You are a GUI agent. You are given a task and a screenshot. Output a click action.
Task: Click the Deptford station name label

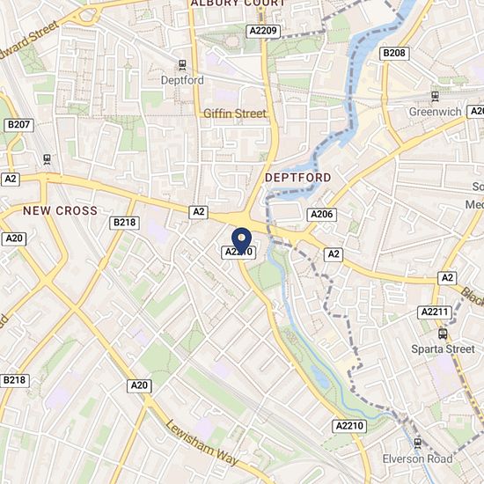pyautogui.click(x=182, y=80)
